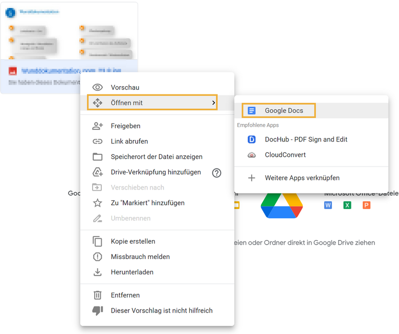This screenshot has width=399, height=334.
Task: Click the Freigeben person-add icon
Action: 98,126
